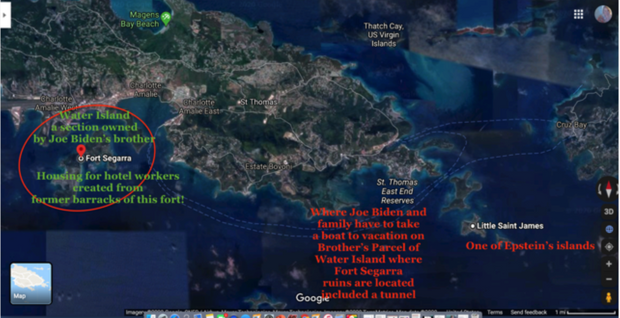Viewport: 620px width, 318px height.
Task: Open the Terms link
Action: pos(494,312)
